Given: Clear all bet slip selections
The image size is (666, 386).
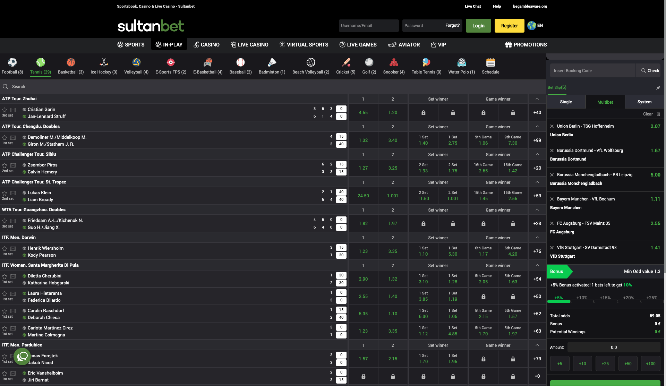Looking at the screenshot, I should (x=648, y=114).
